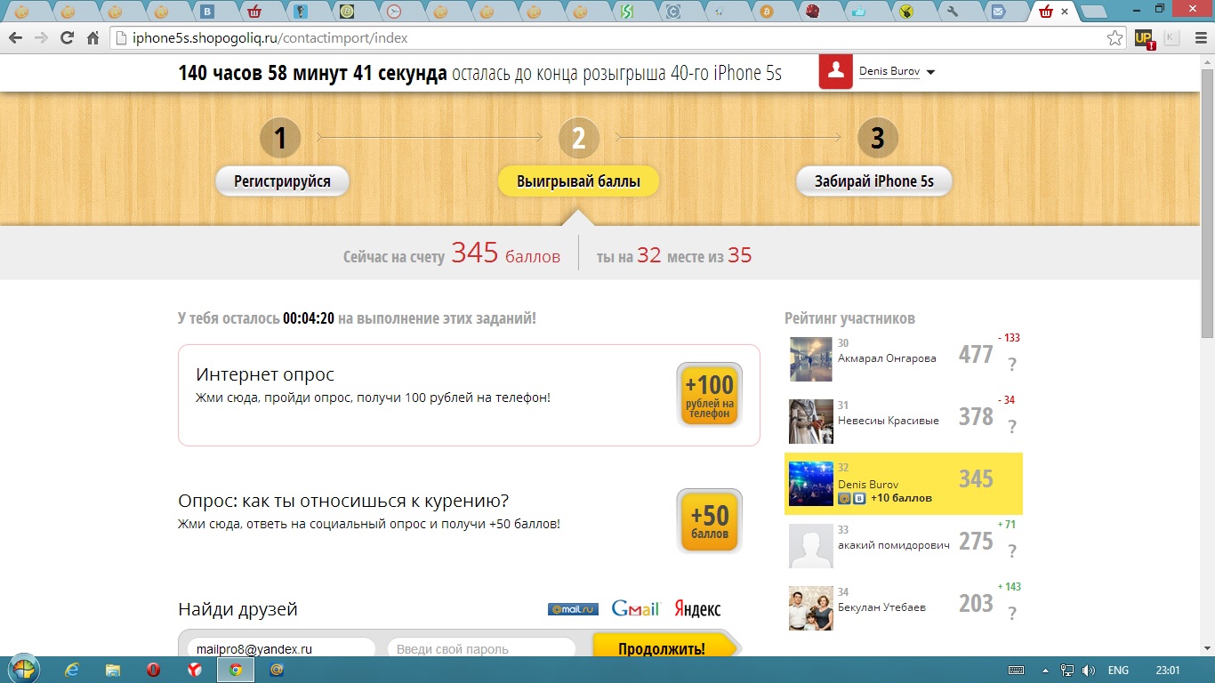This screenshot has height=683, width=1215.
Task: Select the Регистрируйся step
Action: point(282,181)
